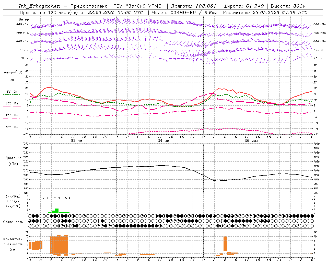Click the forecast start 23.05.2025 00:00 UTC text

(x=115, y=13)
